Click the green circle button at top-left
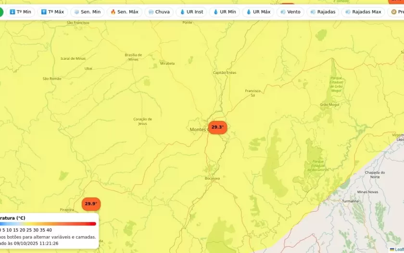The width and height of the screenshot is (404, 253). pos(0,12)
